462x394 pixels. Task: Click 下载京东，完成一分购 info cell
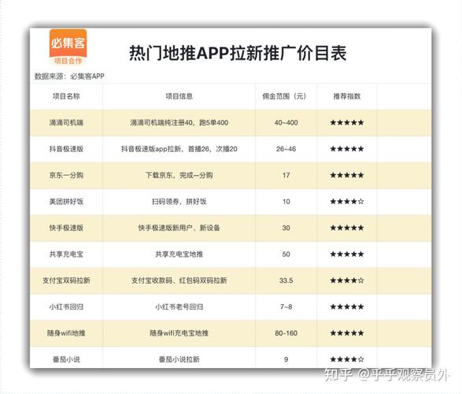(179, 175)
